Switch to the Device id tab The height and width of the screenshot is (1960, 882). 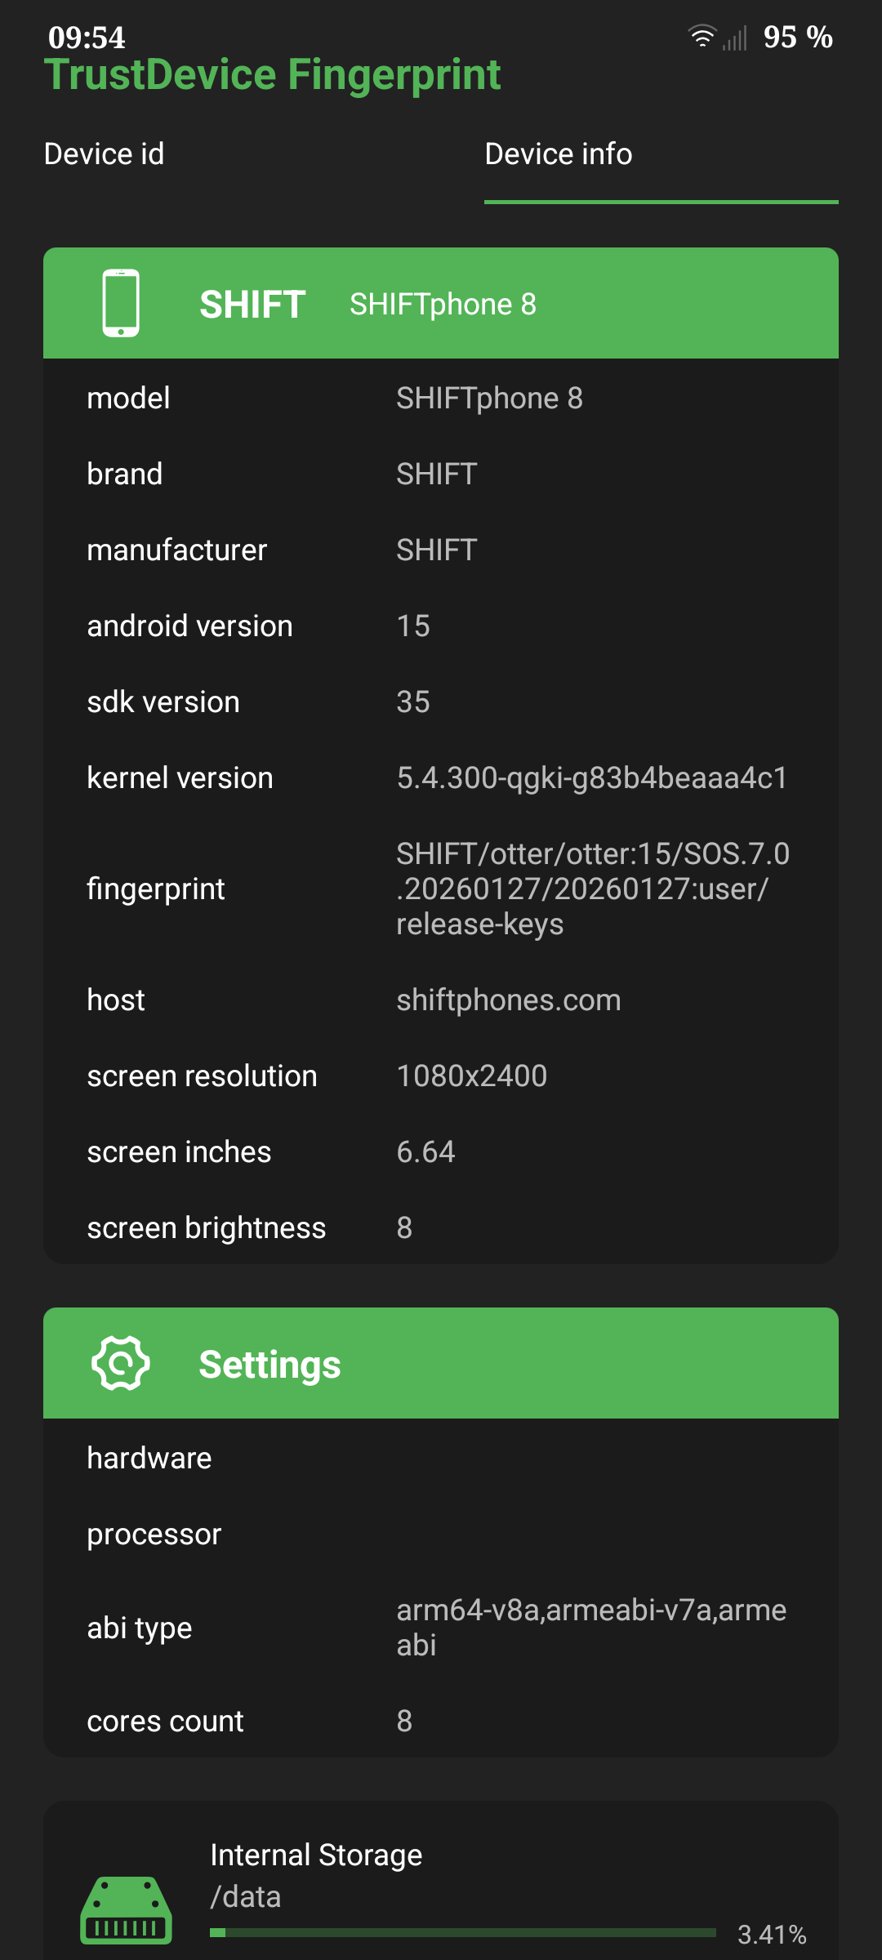tap(105, 154)
